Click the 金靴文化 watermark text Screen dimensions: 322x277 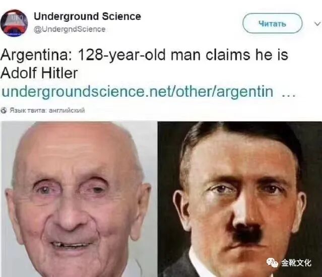point(296,262)
